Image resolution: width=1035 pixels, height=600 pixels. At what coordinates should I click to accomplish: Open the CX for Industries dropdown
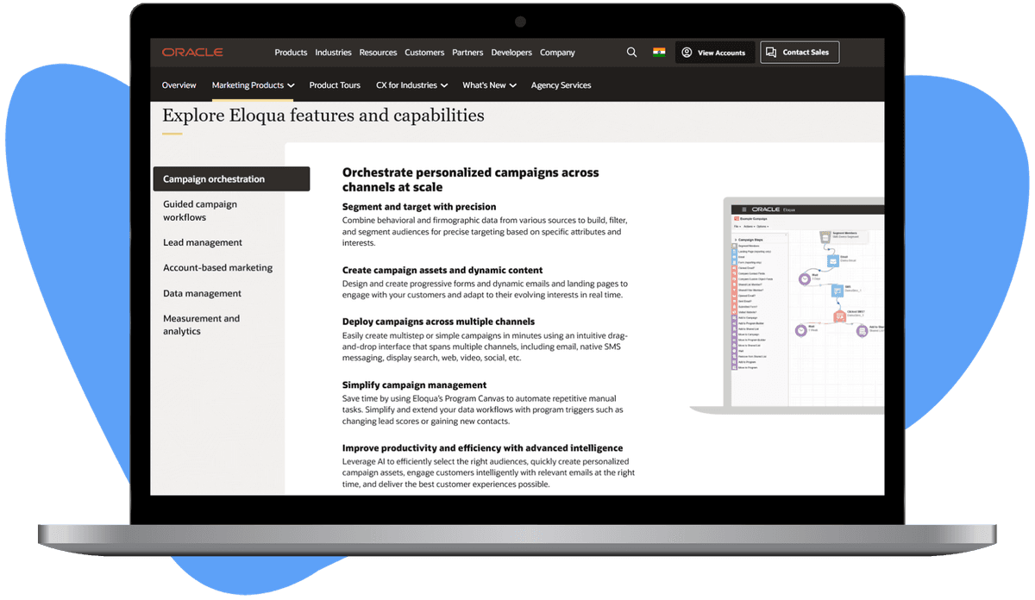click(411, 85)
